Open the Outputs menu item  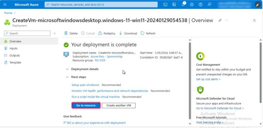pos(14,56)
